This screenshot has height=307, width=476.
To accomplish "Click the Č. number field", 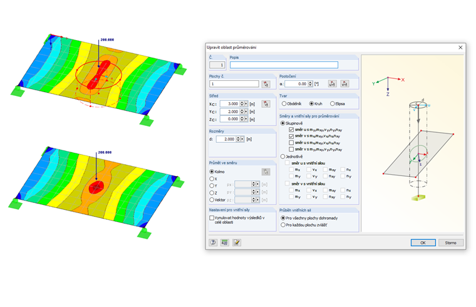I will (x=217, y=65).
